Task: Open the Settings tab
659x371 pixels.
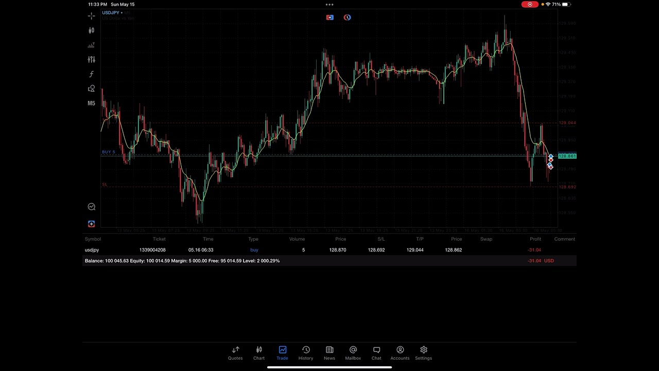Action: (424, 353)
